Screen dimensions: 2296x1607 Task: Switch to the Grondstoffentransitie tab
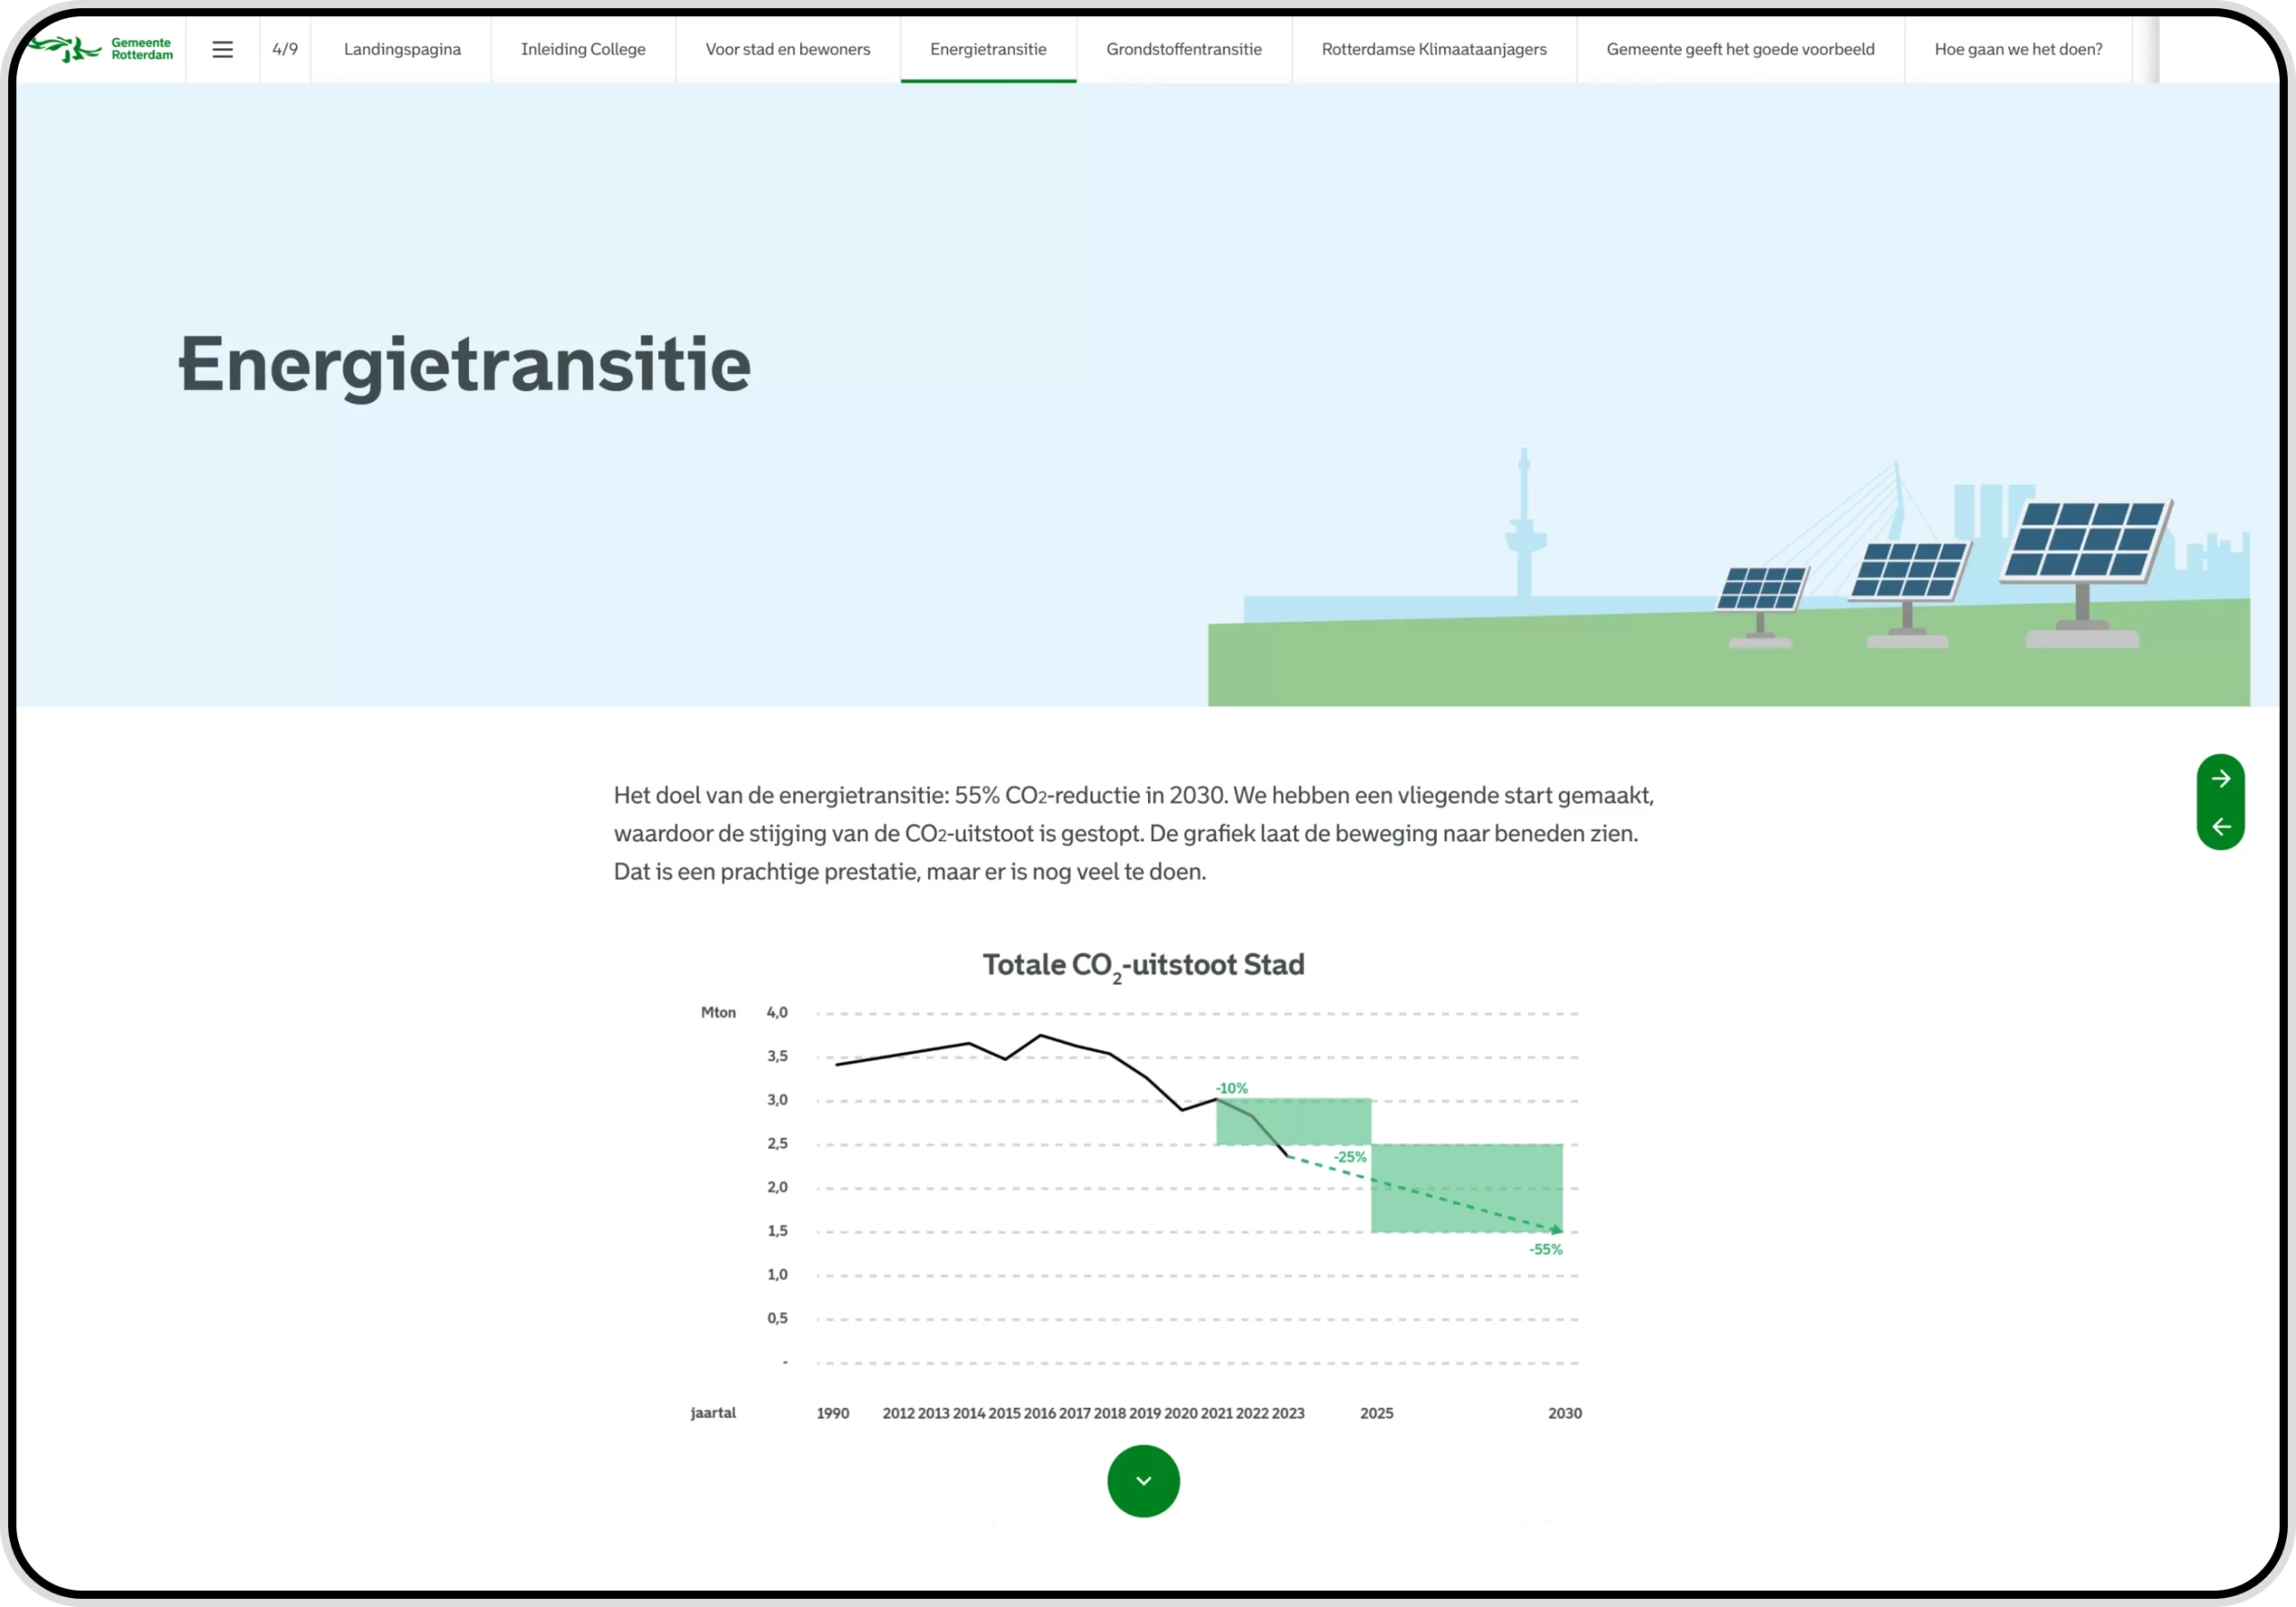click(x=1184, y=49)
